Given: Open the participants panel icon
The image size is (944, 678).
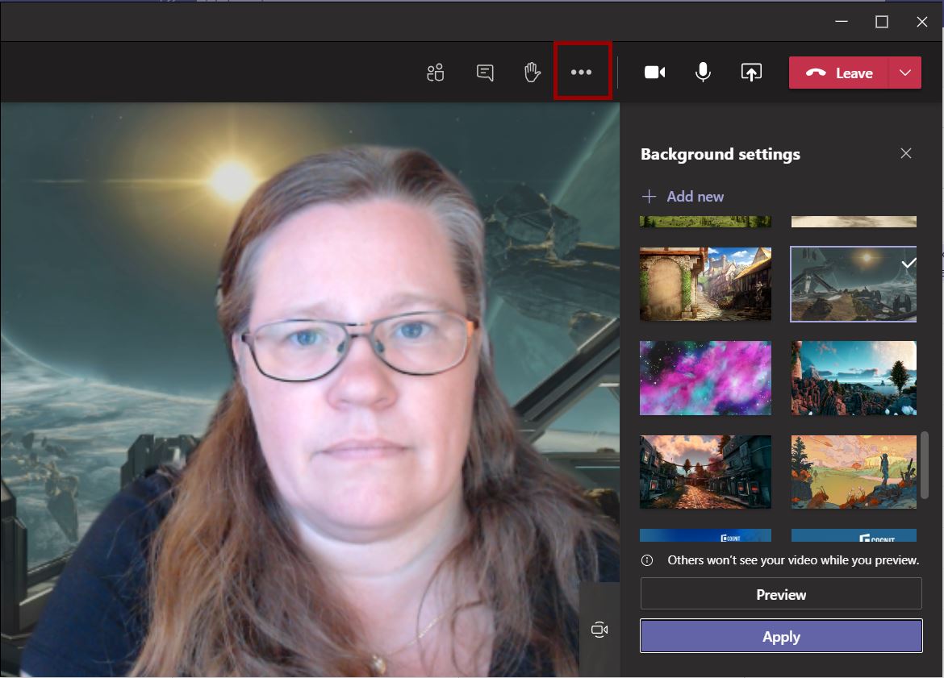Looking at the screenshot, I should (436, 73).
